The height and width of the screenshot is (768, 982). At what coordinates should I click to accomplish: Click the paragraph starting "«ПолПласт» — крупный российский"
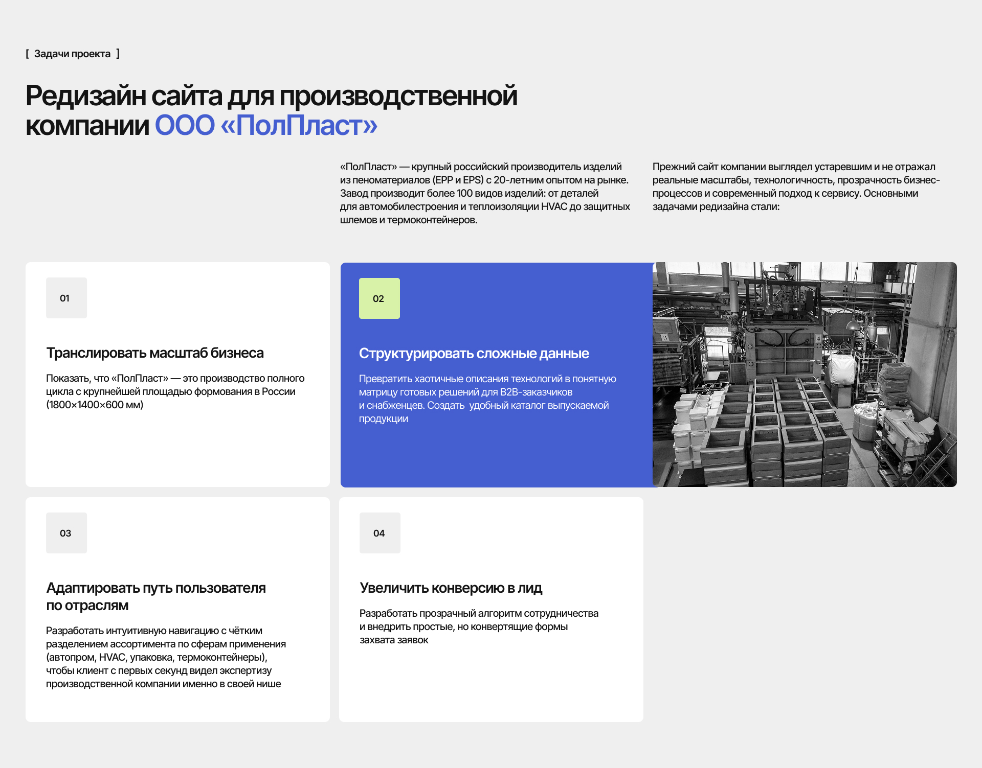point(485,193)
